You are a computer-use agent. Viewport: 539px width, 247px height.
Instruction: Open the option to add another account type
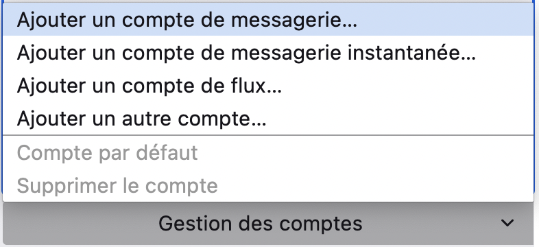pyautogui.click(x=267, y=119)
